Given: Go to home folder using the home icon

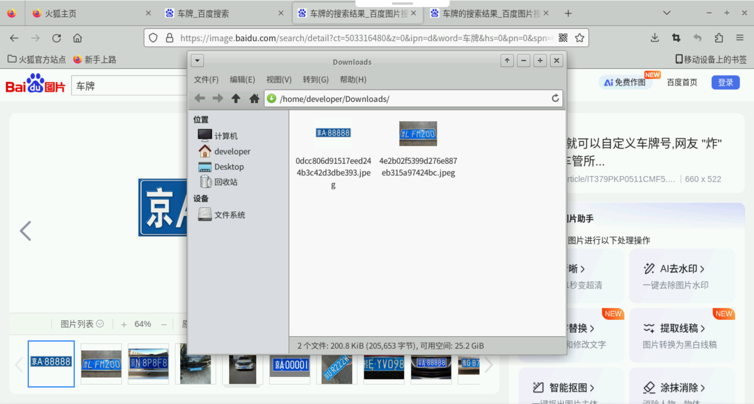Looking at the screenshot, I should coord(254,99).
